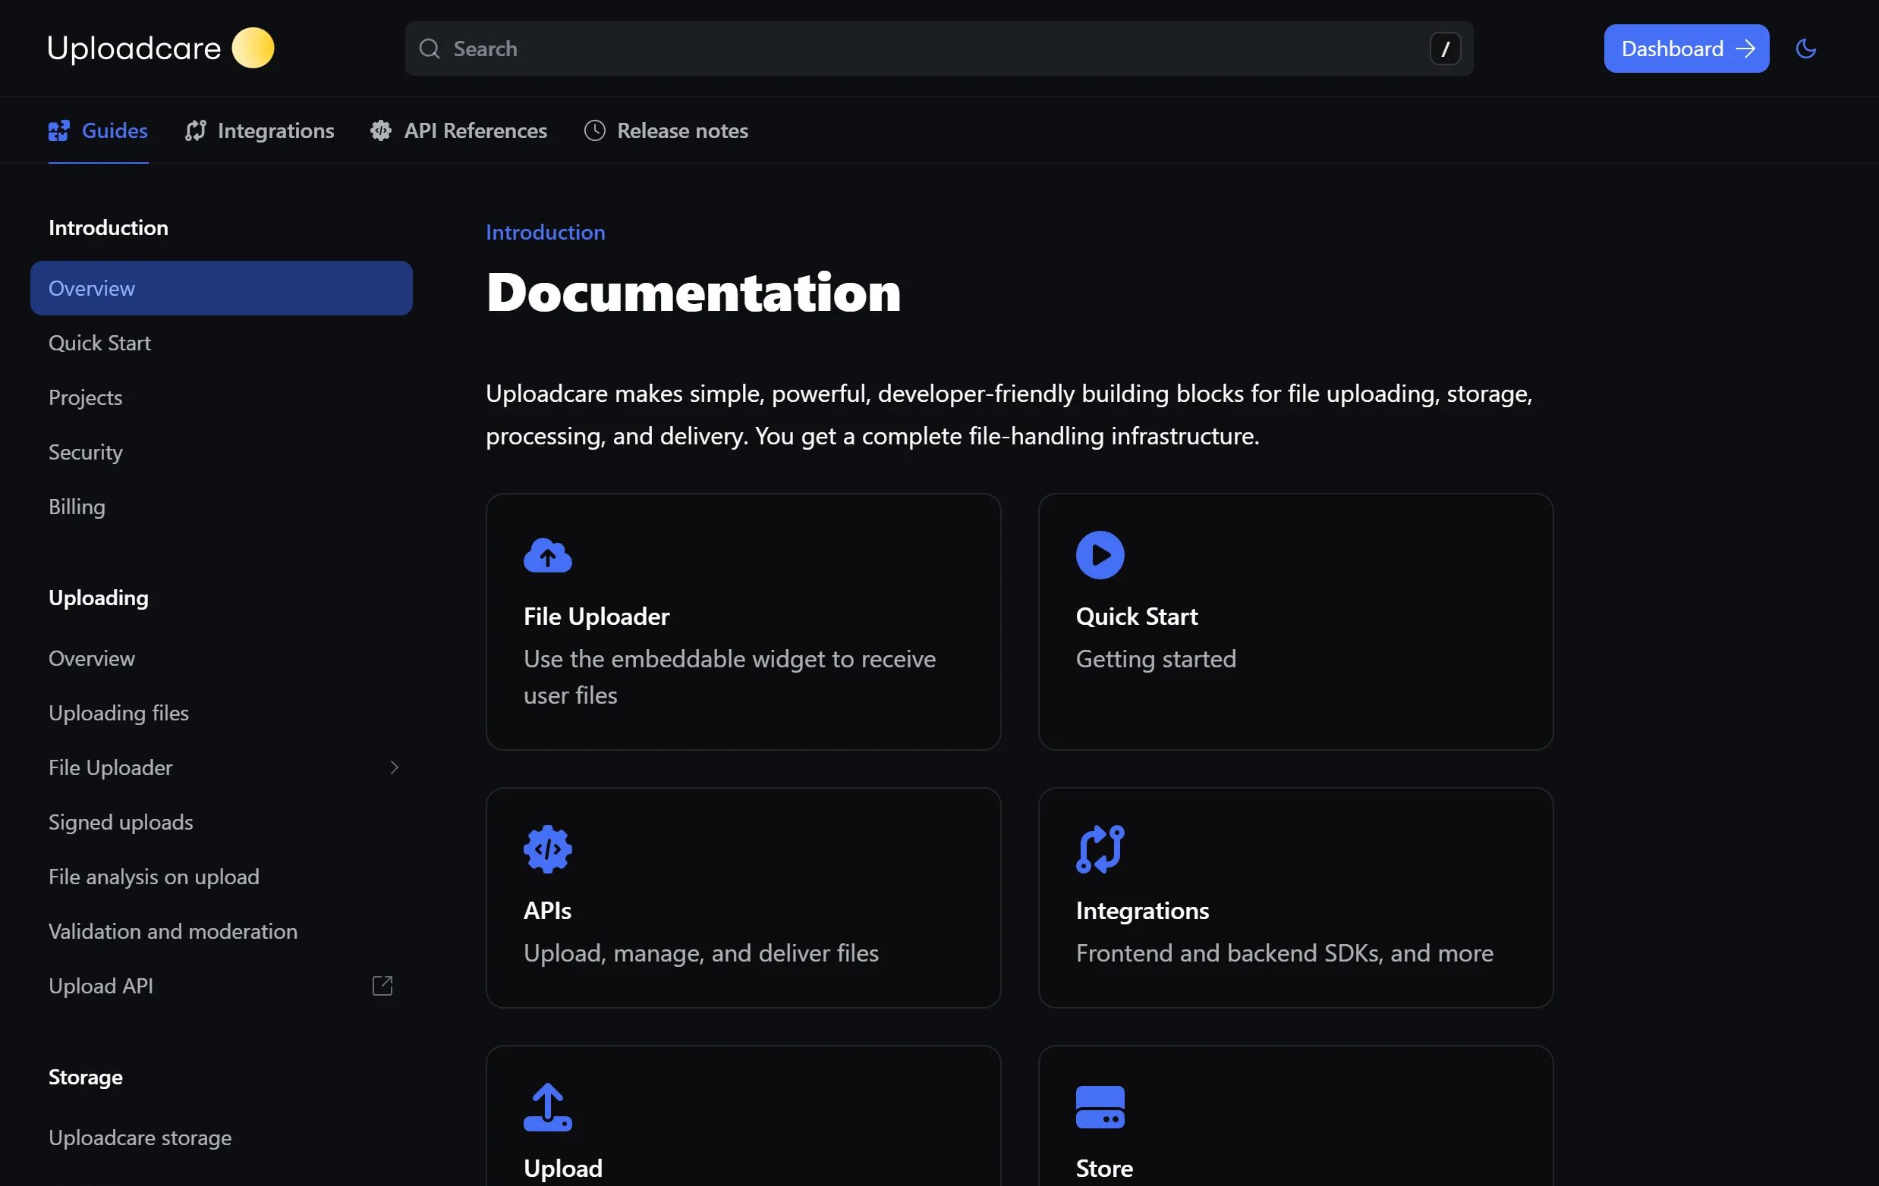Open the File Uploader card title

(x=596, y=617)
